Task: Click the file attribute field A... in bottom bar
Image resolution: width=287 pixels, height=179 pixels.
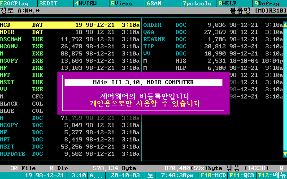Action: click(x=97, y=175)
